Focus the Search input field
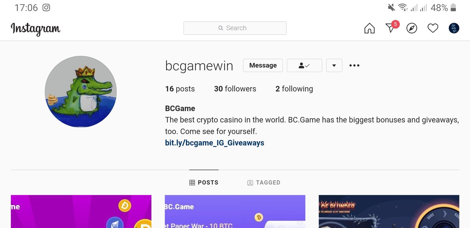Screen dimensions: 470x228 click(x=235, y=28)
